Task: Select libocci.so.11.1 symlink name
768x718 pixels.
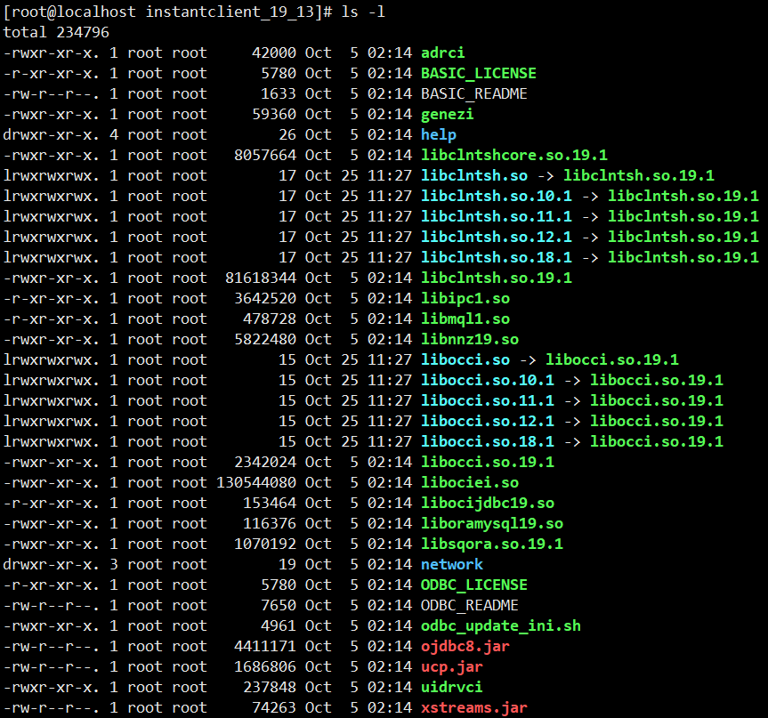Action: tap(488, 400)
